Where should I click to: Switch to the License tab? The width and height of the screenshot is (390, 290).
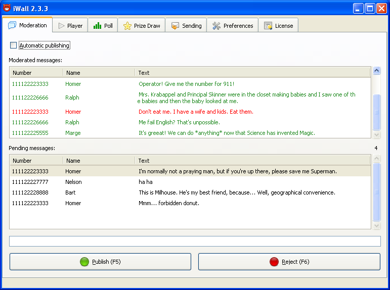point(278,25)
